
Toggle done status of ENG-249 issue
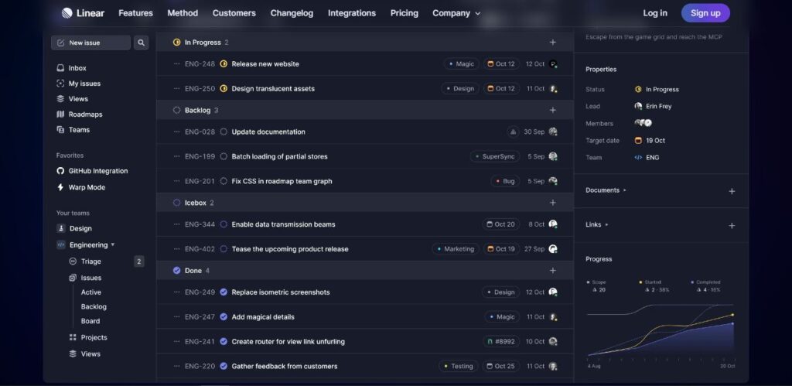(224, 292)
